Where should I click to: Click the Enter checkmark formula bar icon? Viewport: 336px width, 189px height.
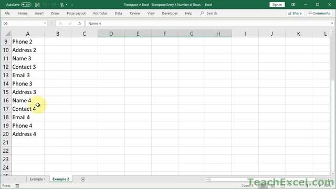pyautogui.click(x=70, y=23)
